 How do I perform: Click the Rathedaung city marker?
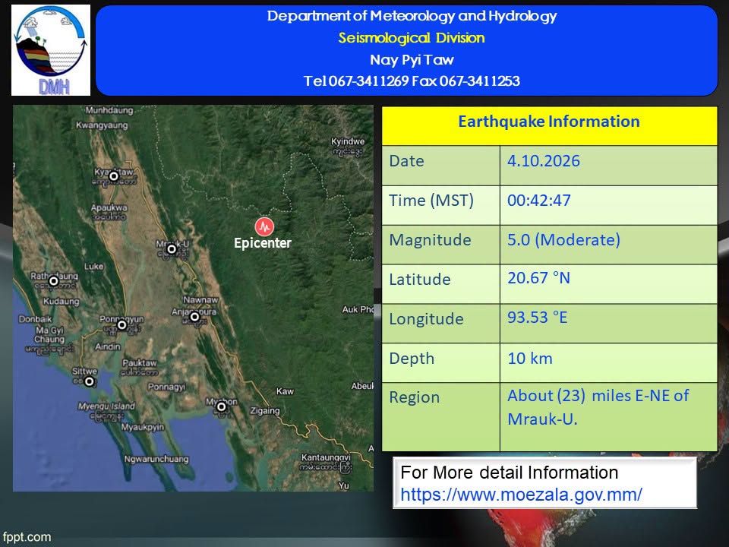pos(53,280)
